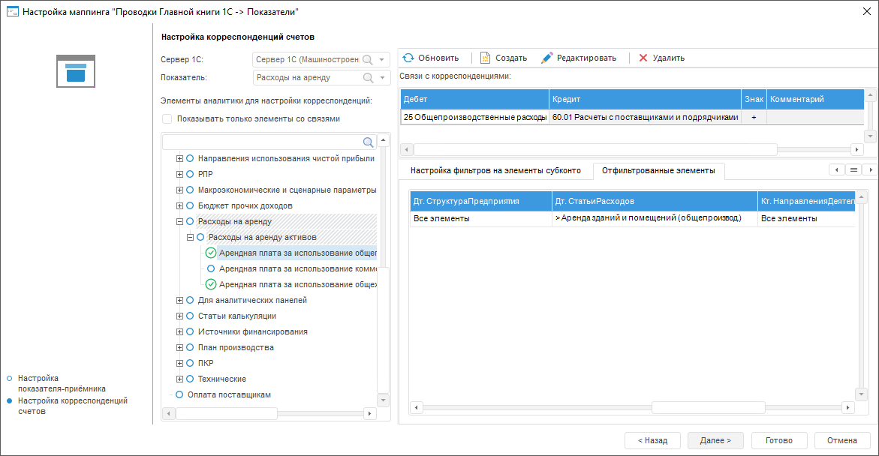
Task: Select the 'Отфильтрованные элементы' tab
Action: 658,171
